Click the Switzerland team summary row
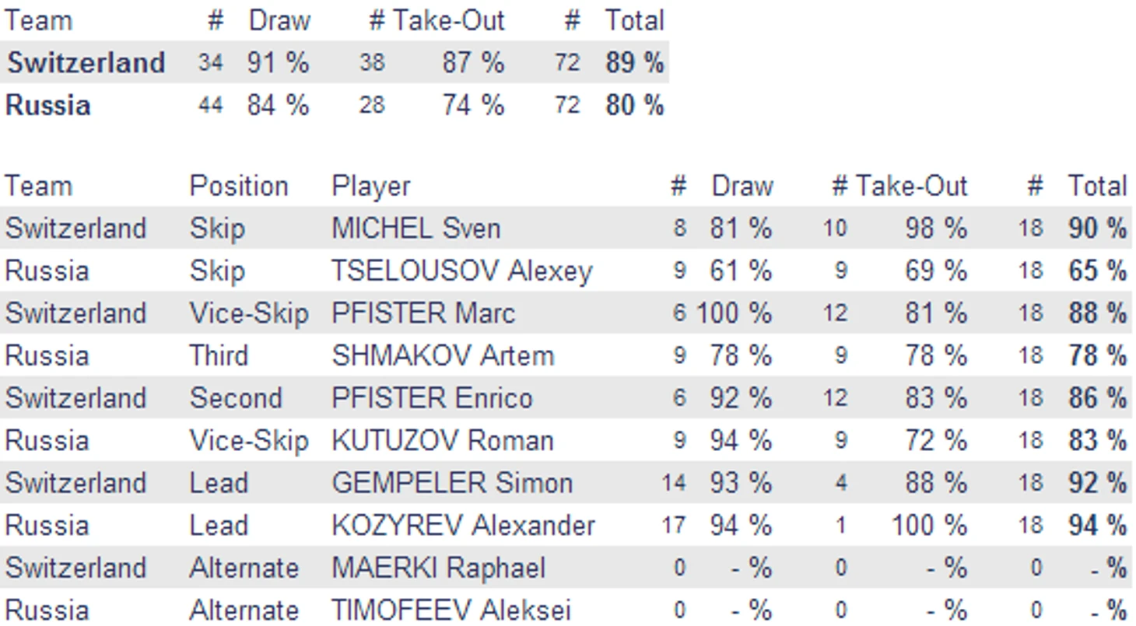 point(335,62)
